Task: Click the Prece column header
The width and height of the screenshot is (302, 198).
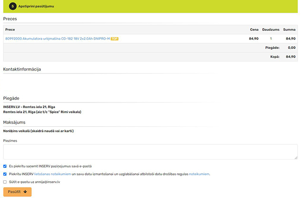Action: 10,29
